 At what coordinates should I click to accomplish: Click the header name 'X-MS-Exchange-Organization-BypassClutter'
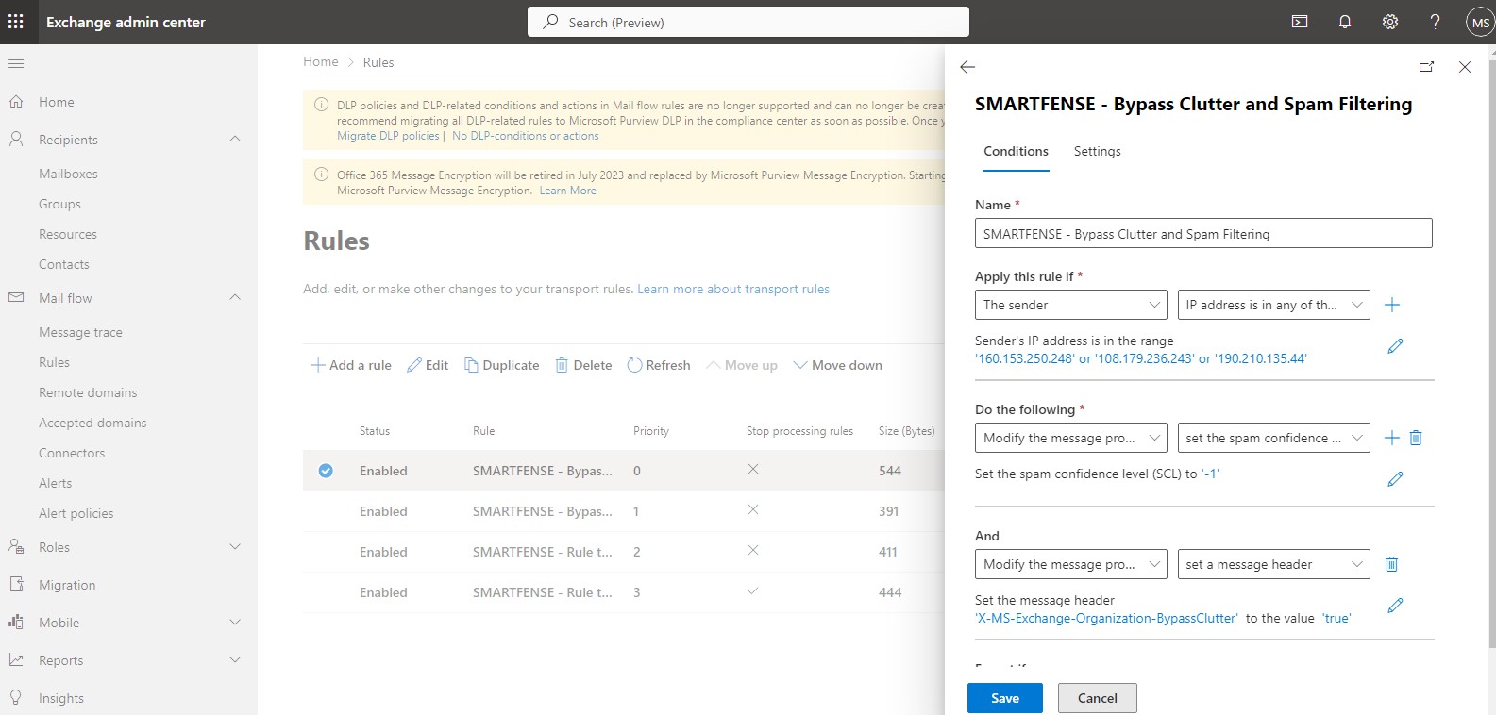coord(1106,618)
